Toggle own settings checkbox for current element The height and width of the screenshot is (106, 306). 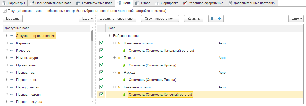point(5,11)
